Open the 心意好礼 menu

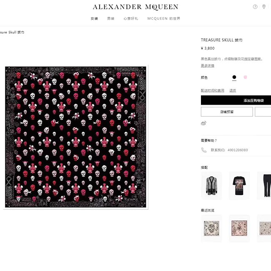tap(131, 19)
